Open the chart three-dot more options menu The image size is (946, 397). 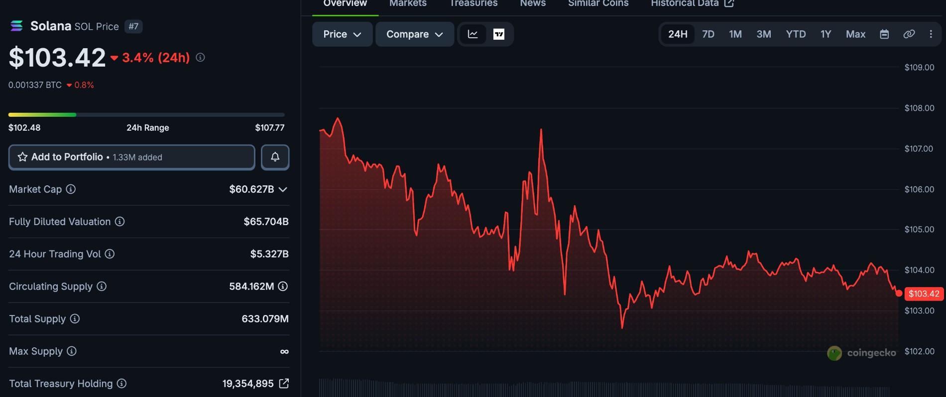click(931, 34)
